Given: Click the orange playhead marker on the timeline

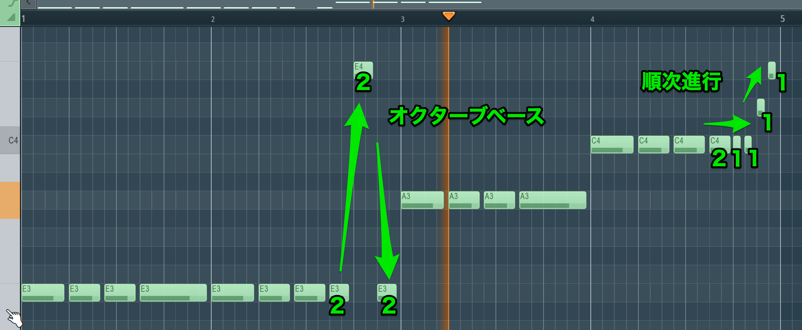Looking at the screenshot, I should click(449, 16).
